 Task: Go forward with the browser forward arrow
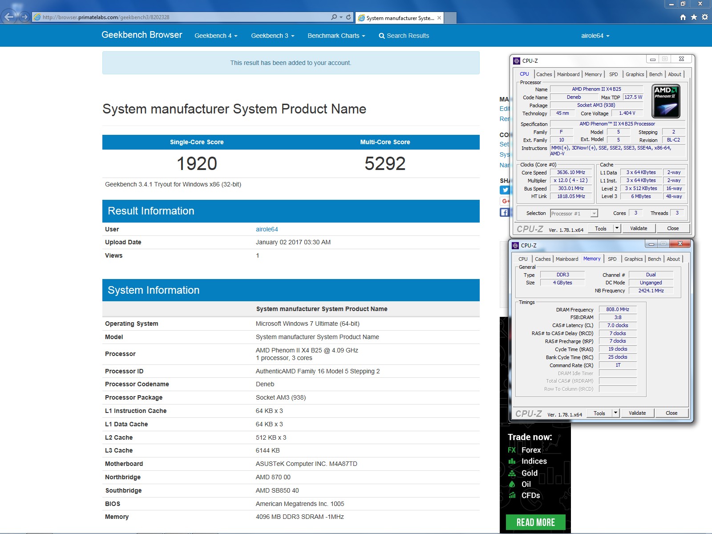pos(24,17)
